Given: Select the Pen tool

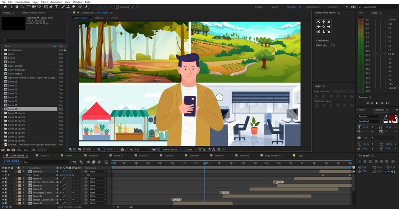Looking at the screenshot, I should pos(51,7).
